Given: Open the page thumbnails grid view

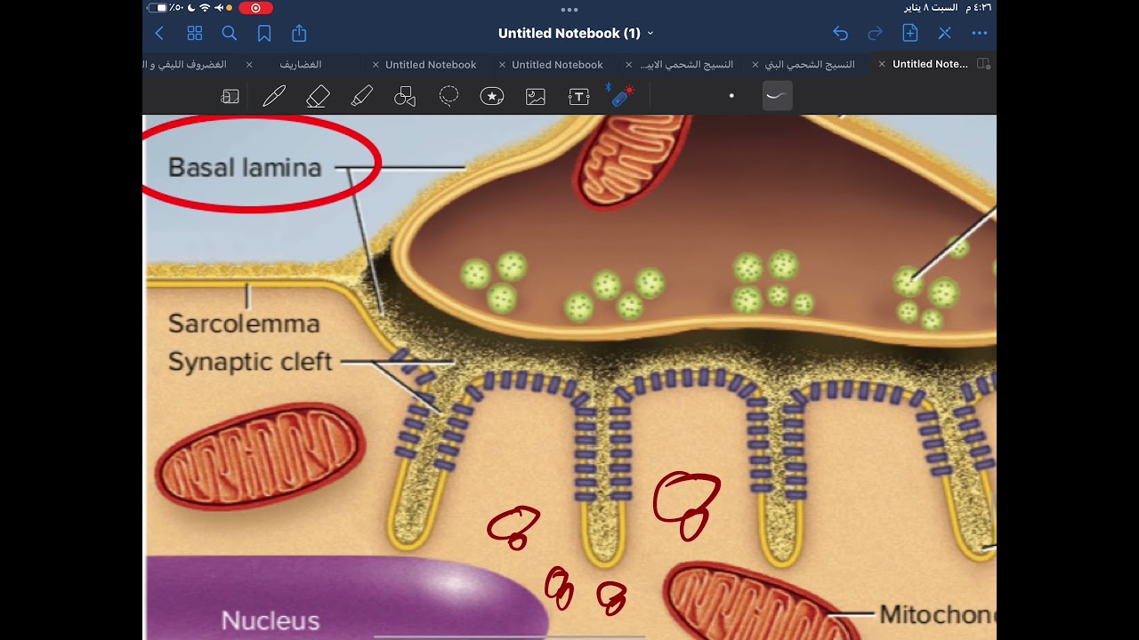Looking at the screenshot, I should (195, 34).
